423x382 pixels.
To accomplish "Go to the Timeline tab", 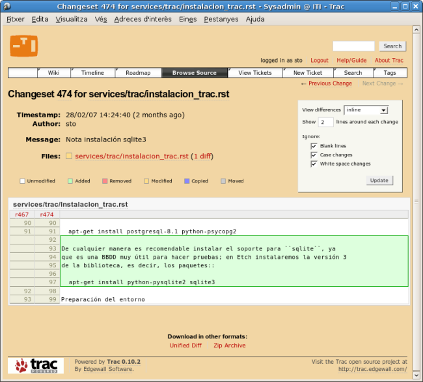I will [93, 72].
